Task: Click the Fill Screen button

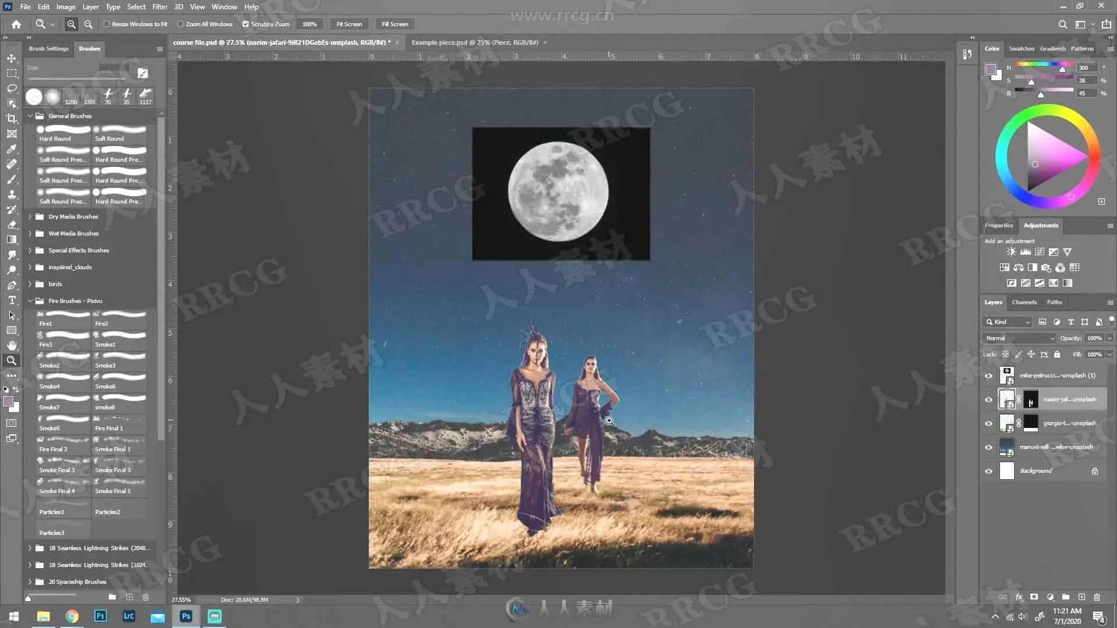Action: pos(394,24)
